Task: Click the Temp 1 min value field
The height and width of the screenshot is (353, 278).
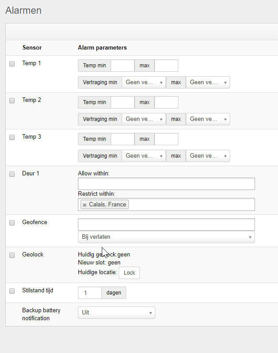Action: point(122,66)
